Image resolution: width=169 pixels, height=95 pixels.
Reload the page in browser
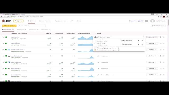[8, 17]
